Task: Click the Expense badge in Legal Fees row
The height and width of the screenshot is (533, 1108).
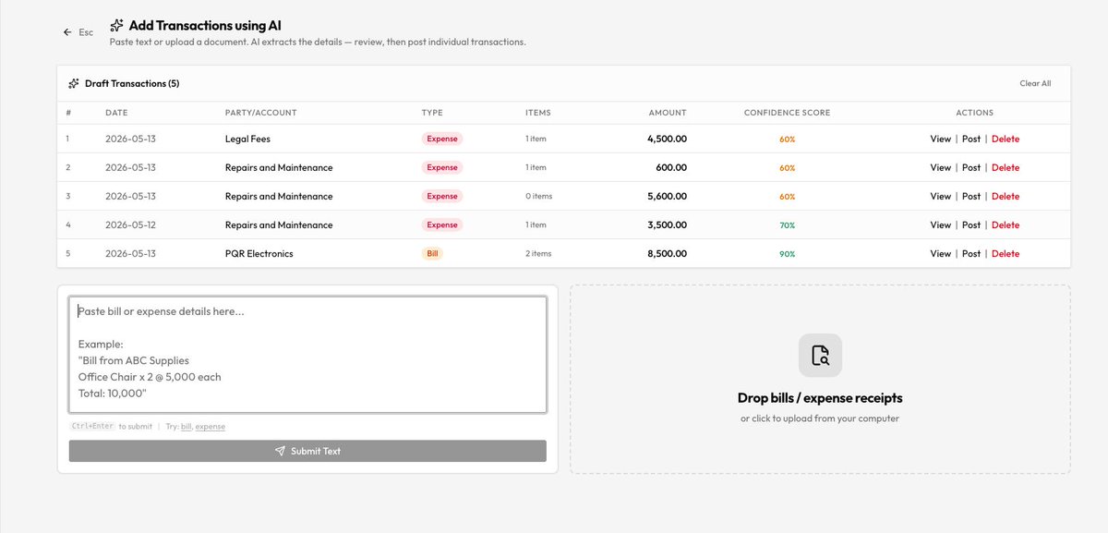Action: click(x=442, y=139)
